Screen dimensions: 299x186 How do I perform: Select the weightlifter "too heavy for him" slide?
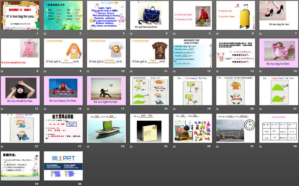coord(63,90)
